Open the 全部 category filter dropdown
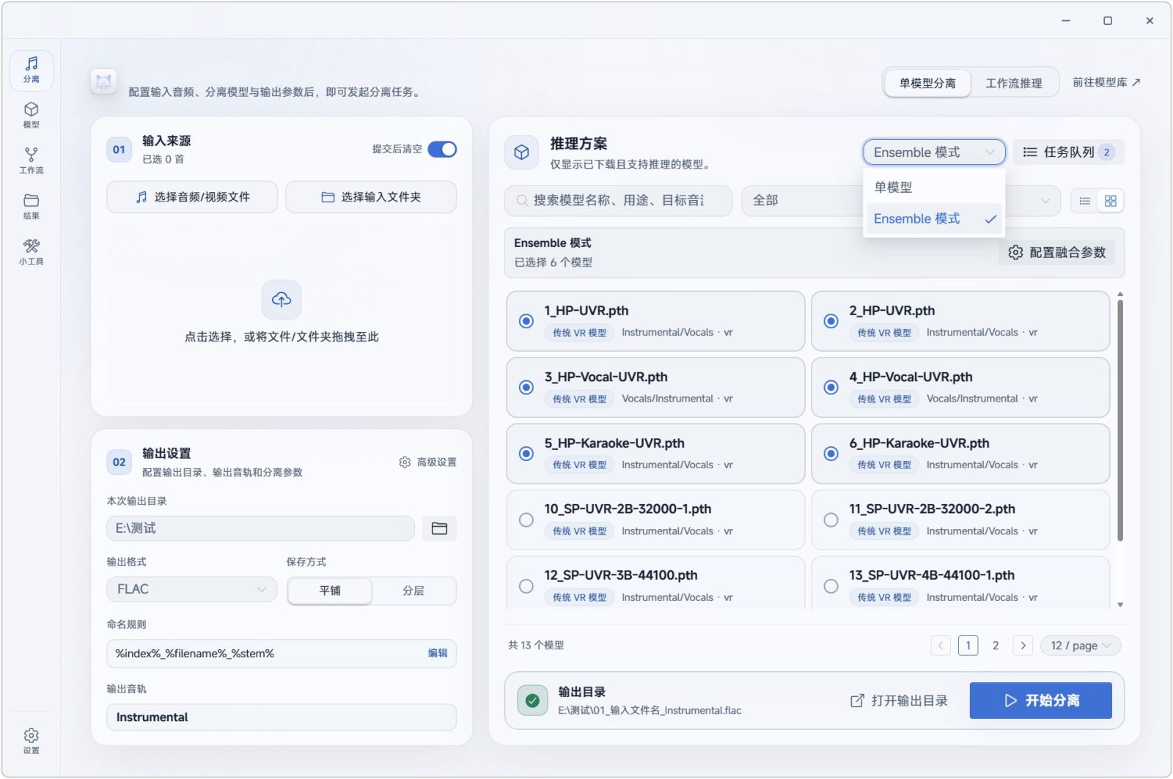Screen dimensions: 1173x779 pos(802,201)
